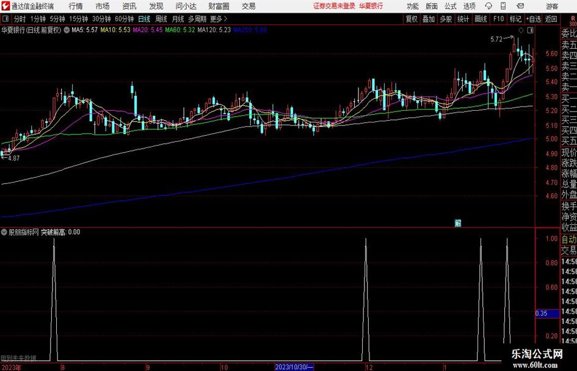Click the 证券交易未登录 login link
Screen dimensions: 577x371
334,6
